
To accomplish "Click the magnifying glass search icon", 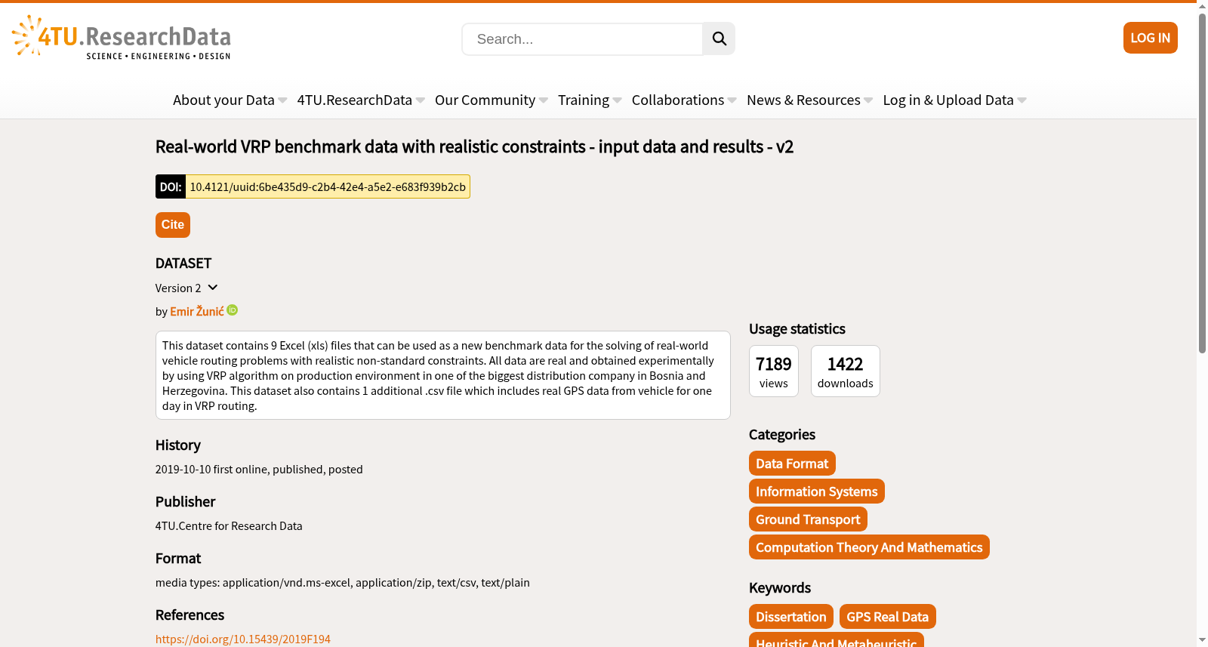I will click(719, 39).
